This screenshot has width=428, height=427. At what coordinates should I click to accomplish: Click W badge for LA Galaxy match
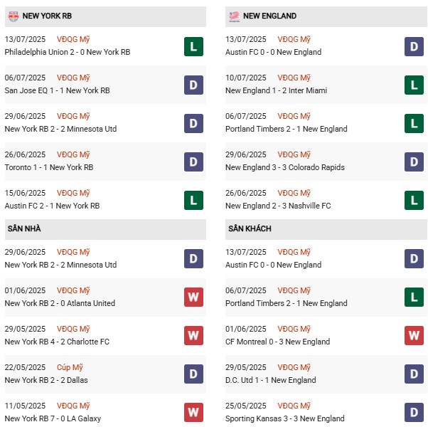[193, 413]
